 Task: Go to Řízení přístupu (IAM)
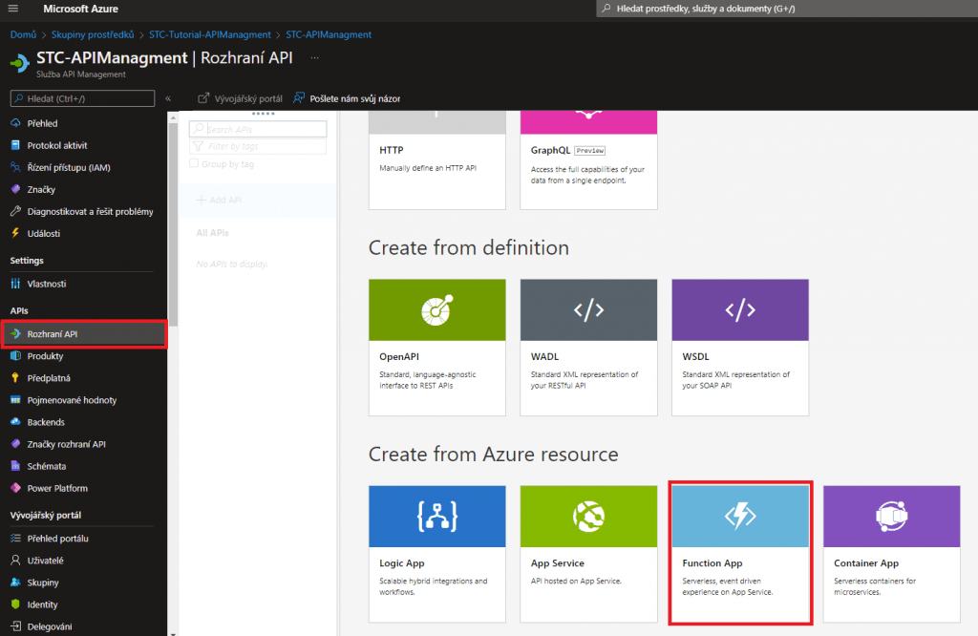point(68,168)
